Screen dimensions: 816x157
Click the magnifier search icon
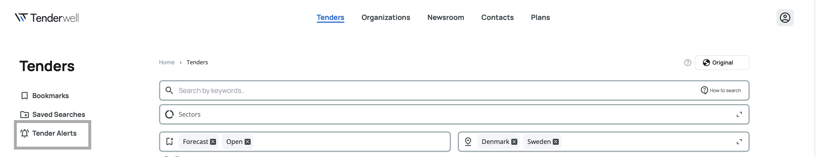point(169,91)
